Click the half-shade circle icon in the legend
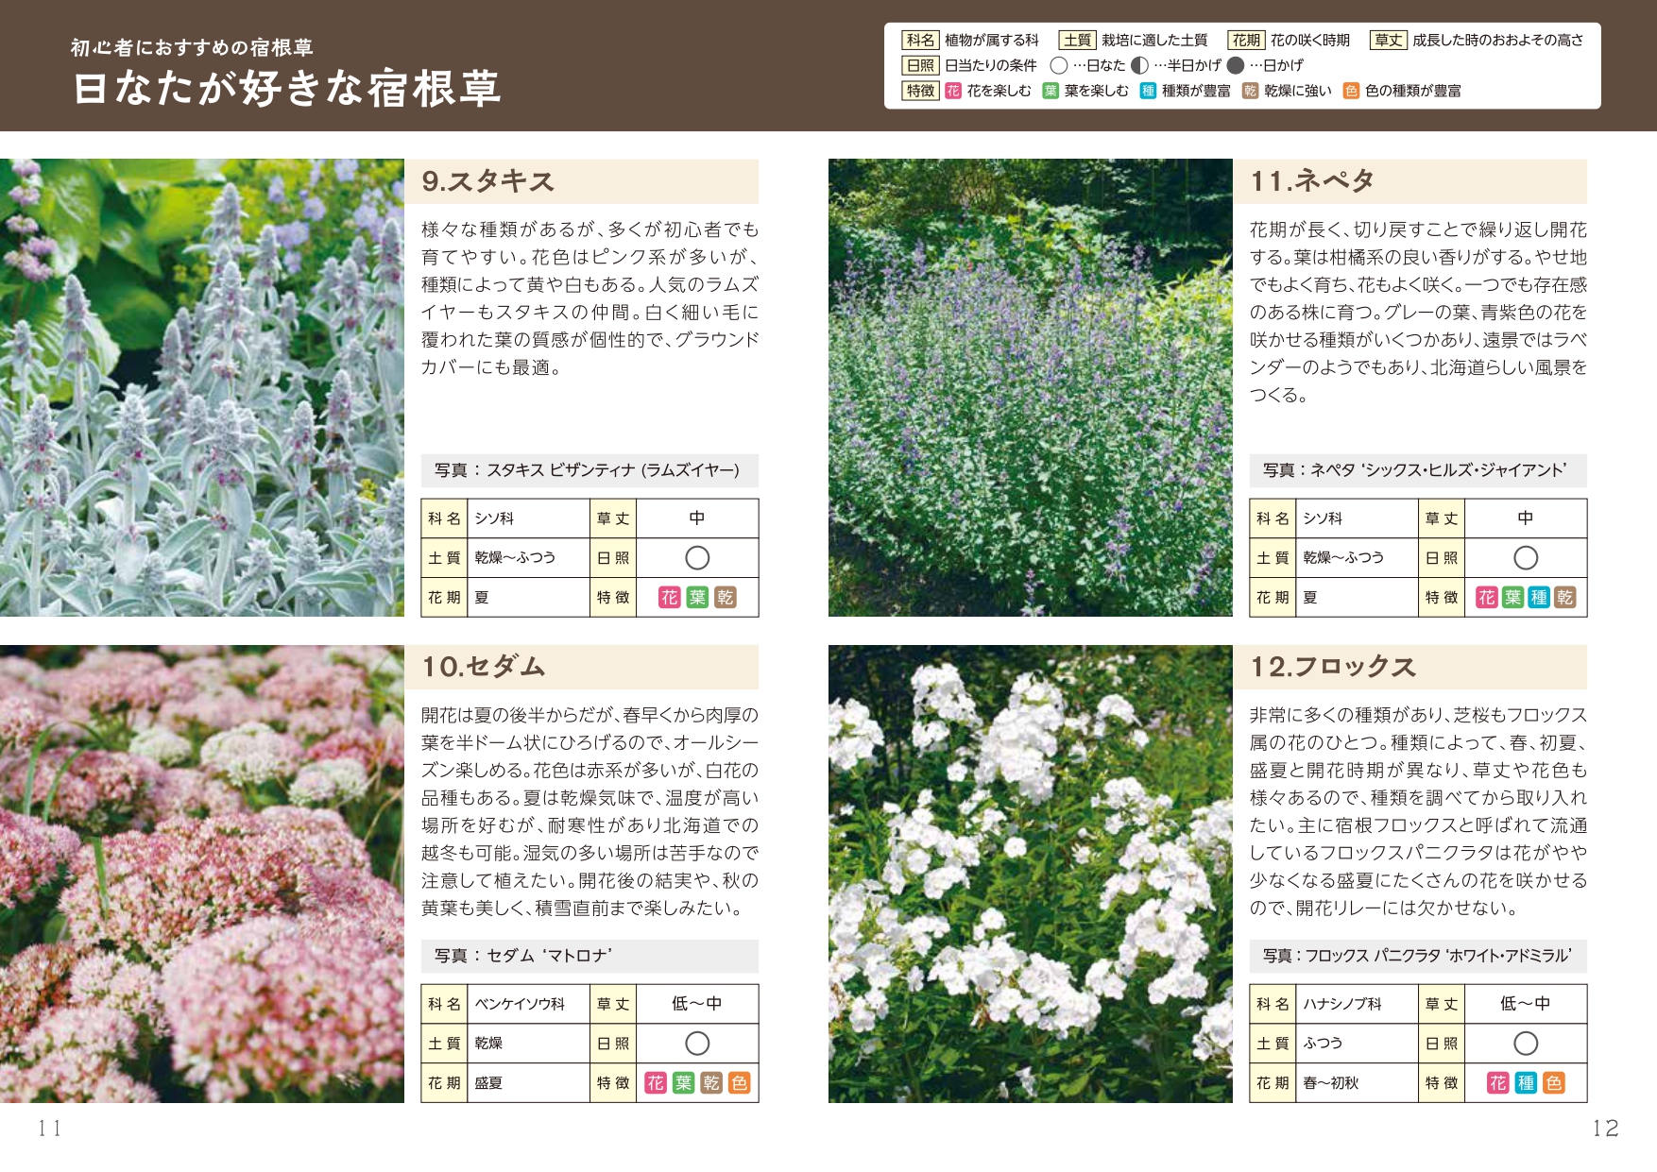 [x=1140, y=65]
